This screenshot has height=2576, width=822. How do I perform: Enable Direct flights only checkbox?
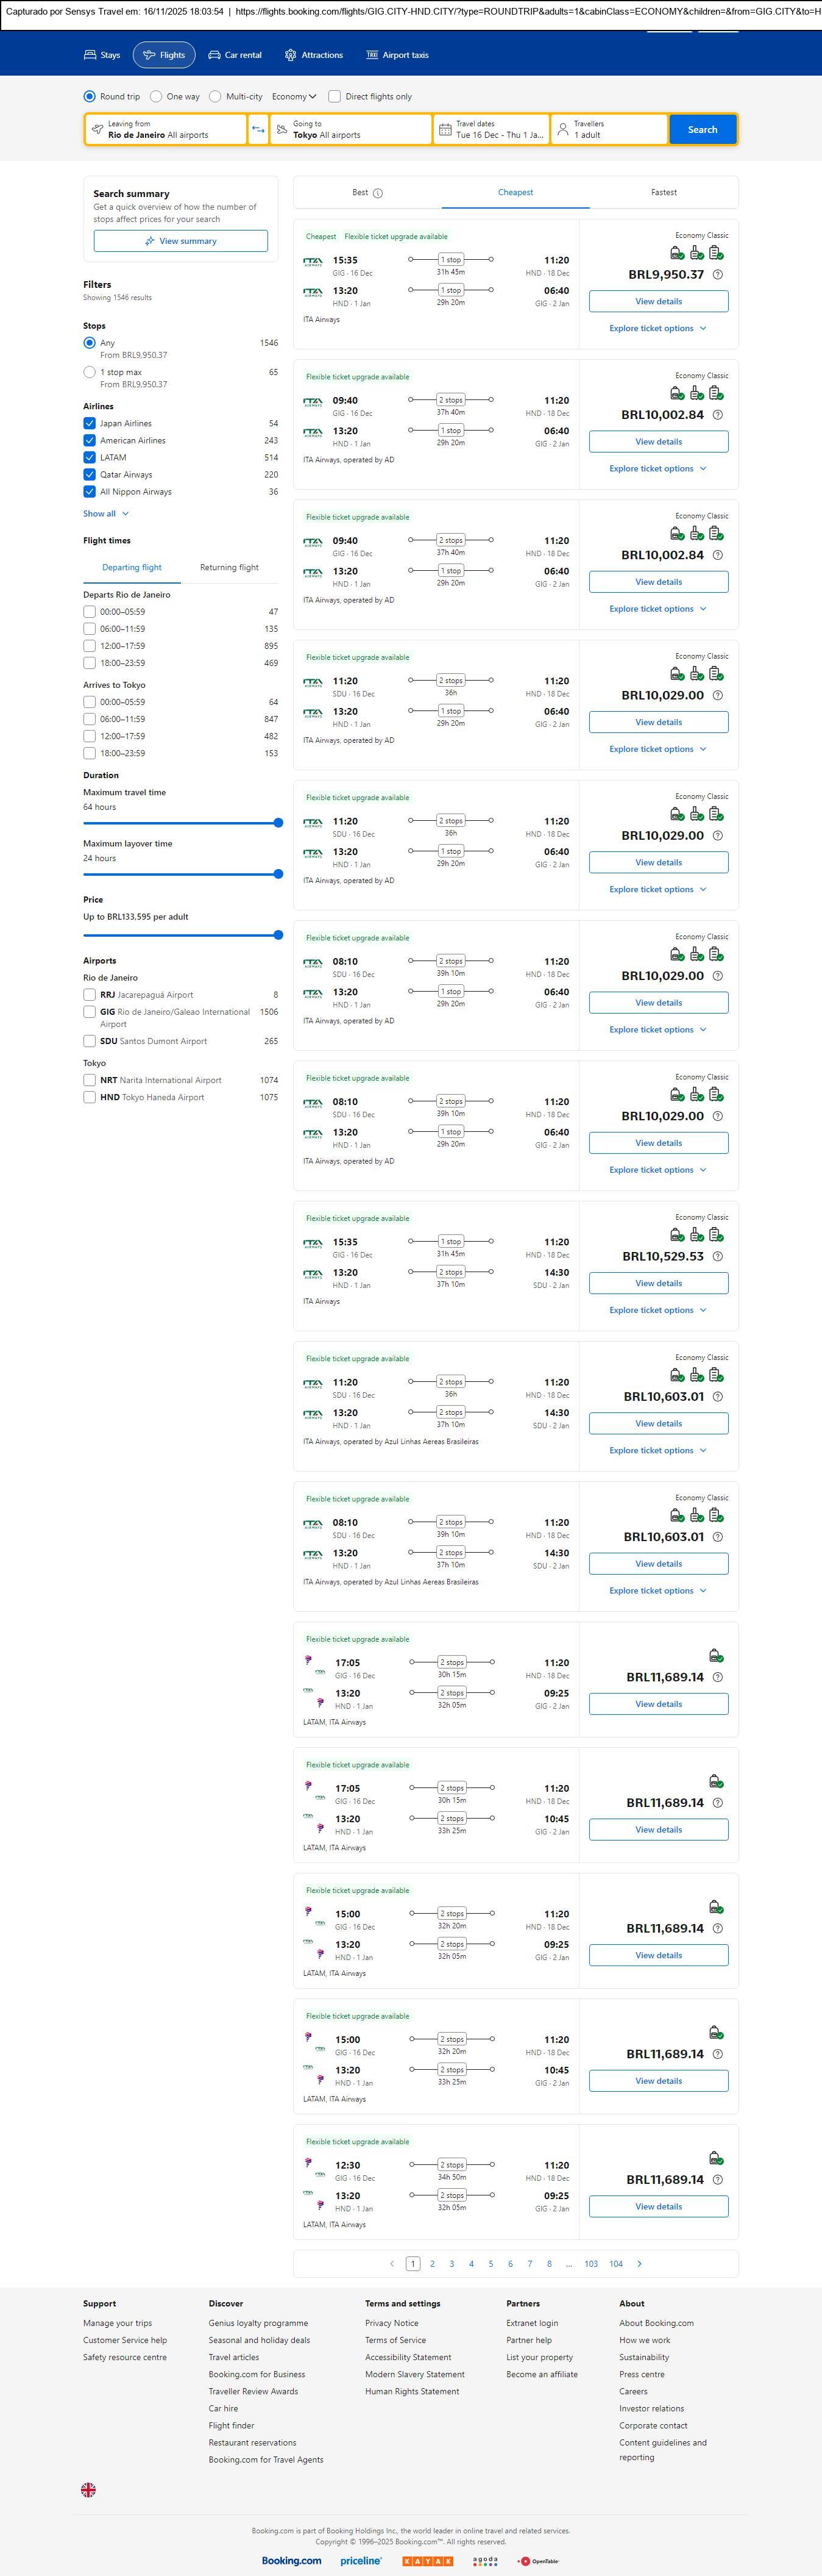[335, 97]
